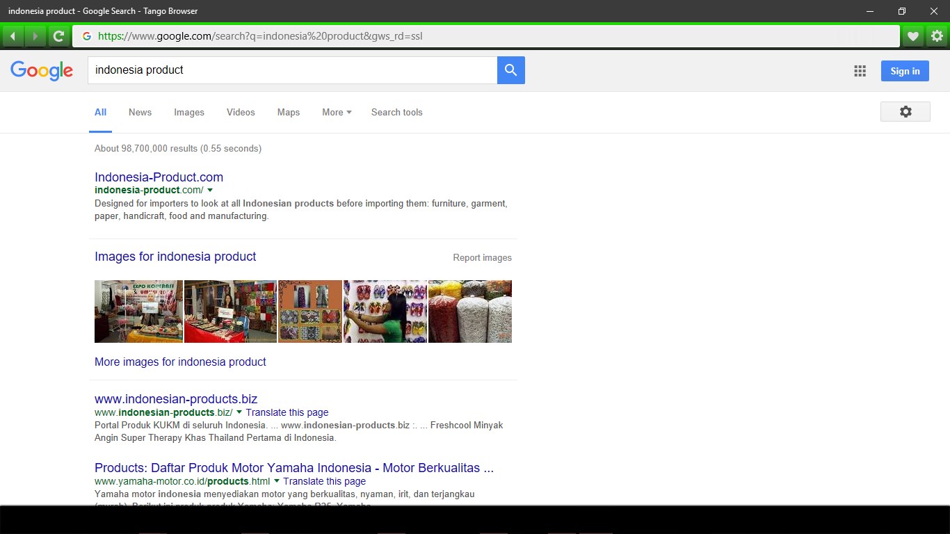Expand dropdown arrow beside indonesian-products.biz URL
This screenshot has width=950, height=534.
click(x=239, y=412)
